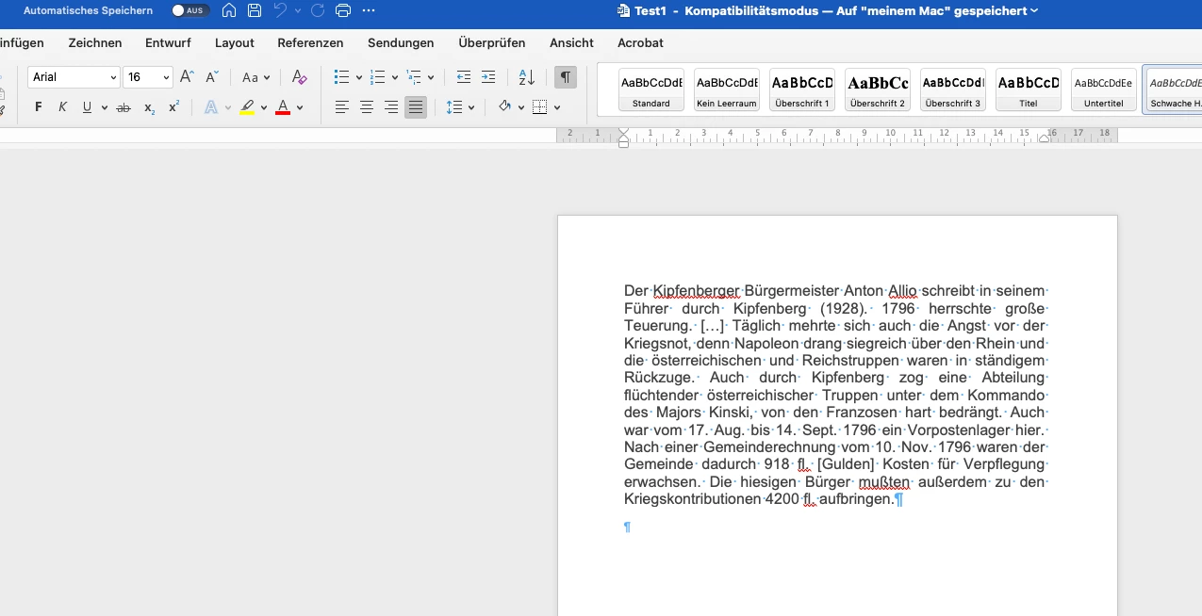Expand borders options arrow
Viewport: 1202px width, 616px height.
(557, 108)
